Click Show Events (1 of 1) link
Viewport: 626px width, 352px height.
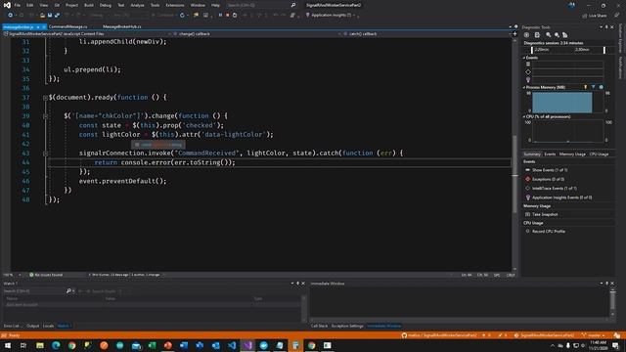(x=550, y=170)
